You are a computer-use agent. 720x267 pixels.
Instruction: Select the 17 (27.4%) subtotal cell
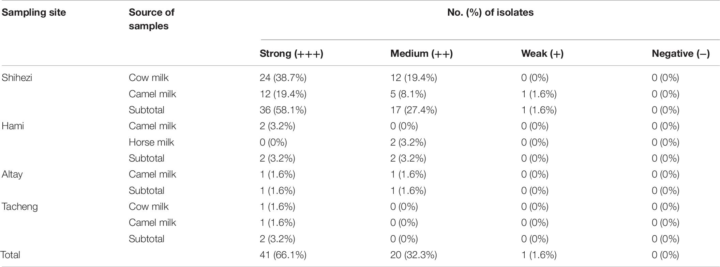tap(414, 110)
